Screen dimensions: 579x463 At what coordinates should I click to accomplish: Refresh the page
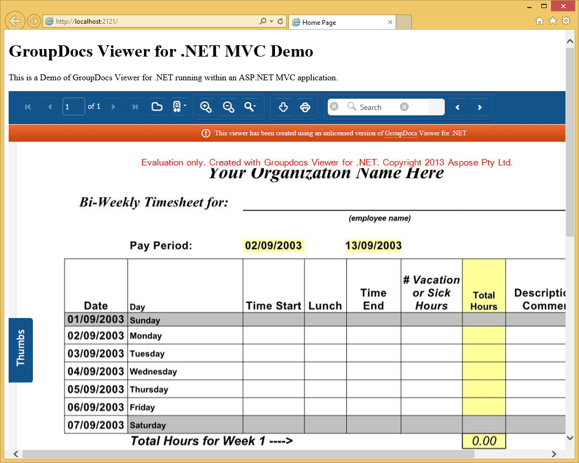point(280,22)
